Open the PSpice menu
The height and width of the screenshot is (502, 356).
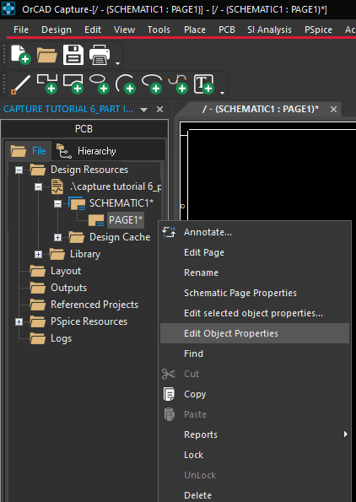[319, 30]
